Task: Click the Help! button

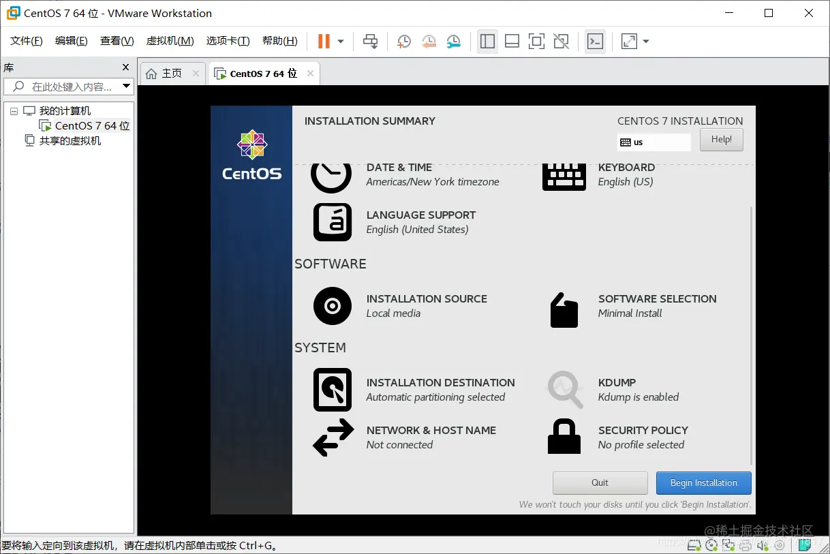Action: [x=722, y=140]
